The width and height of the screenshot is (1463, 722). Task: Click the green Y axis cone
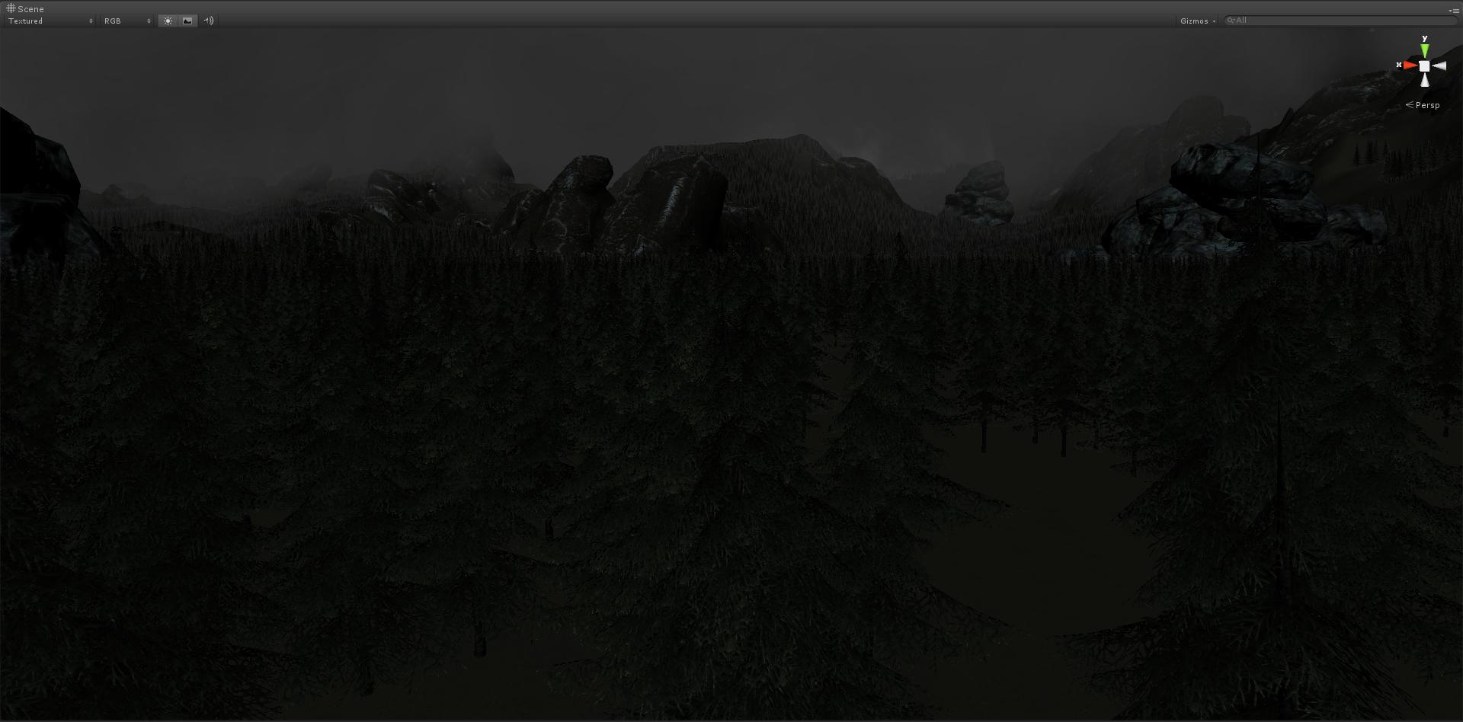[1424, 50]
